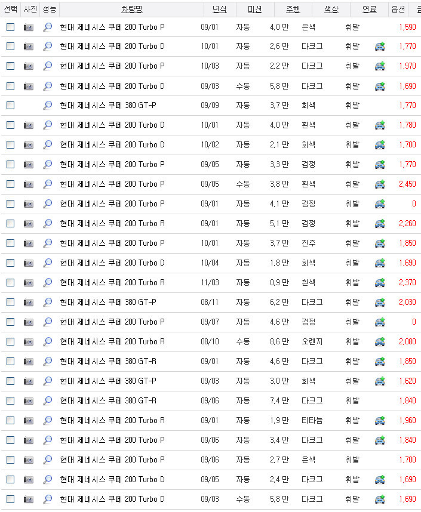This screenshot has height=512, width=421.
Task: Click color cell 진주
Action: [308, 243]
